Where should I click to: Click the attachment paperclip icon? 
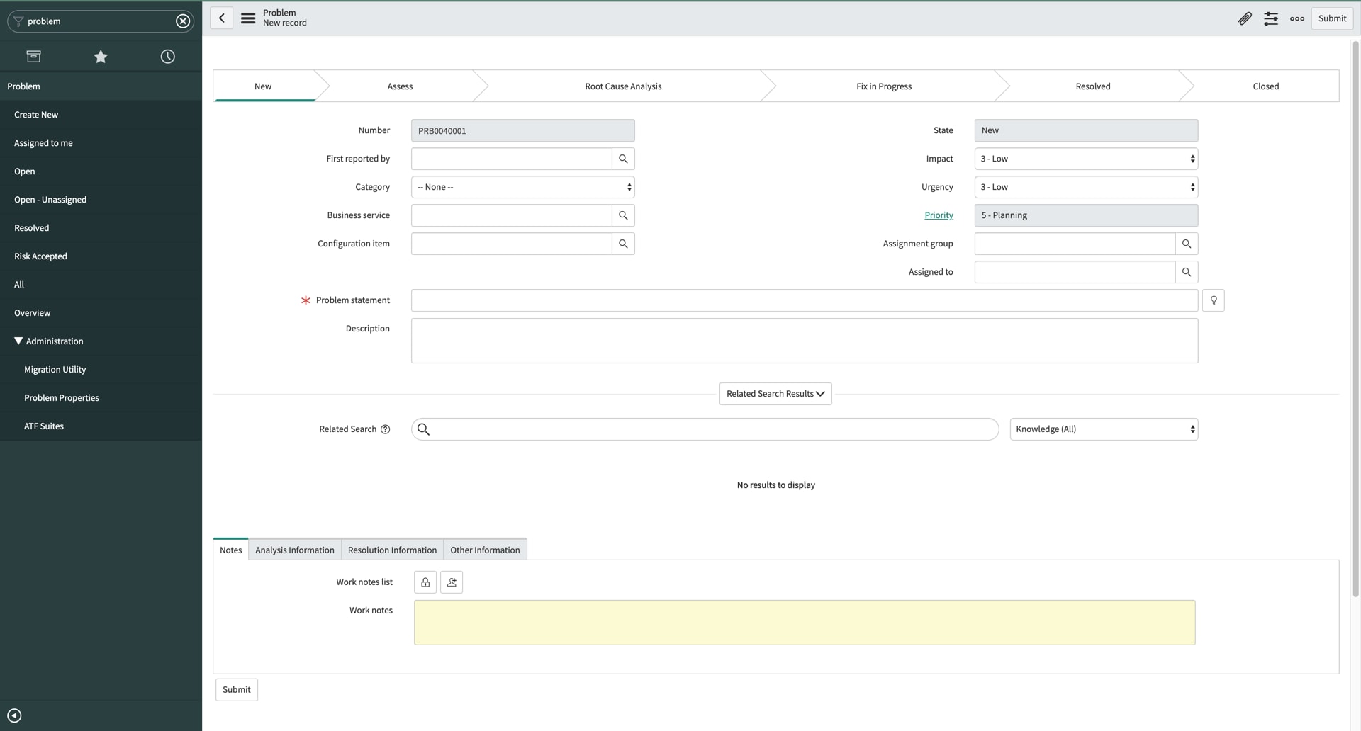point(1245,18)
